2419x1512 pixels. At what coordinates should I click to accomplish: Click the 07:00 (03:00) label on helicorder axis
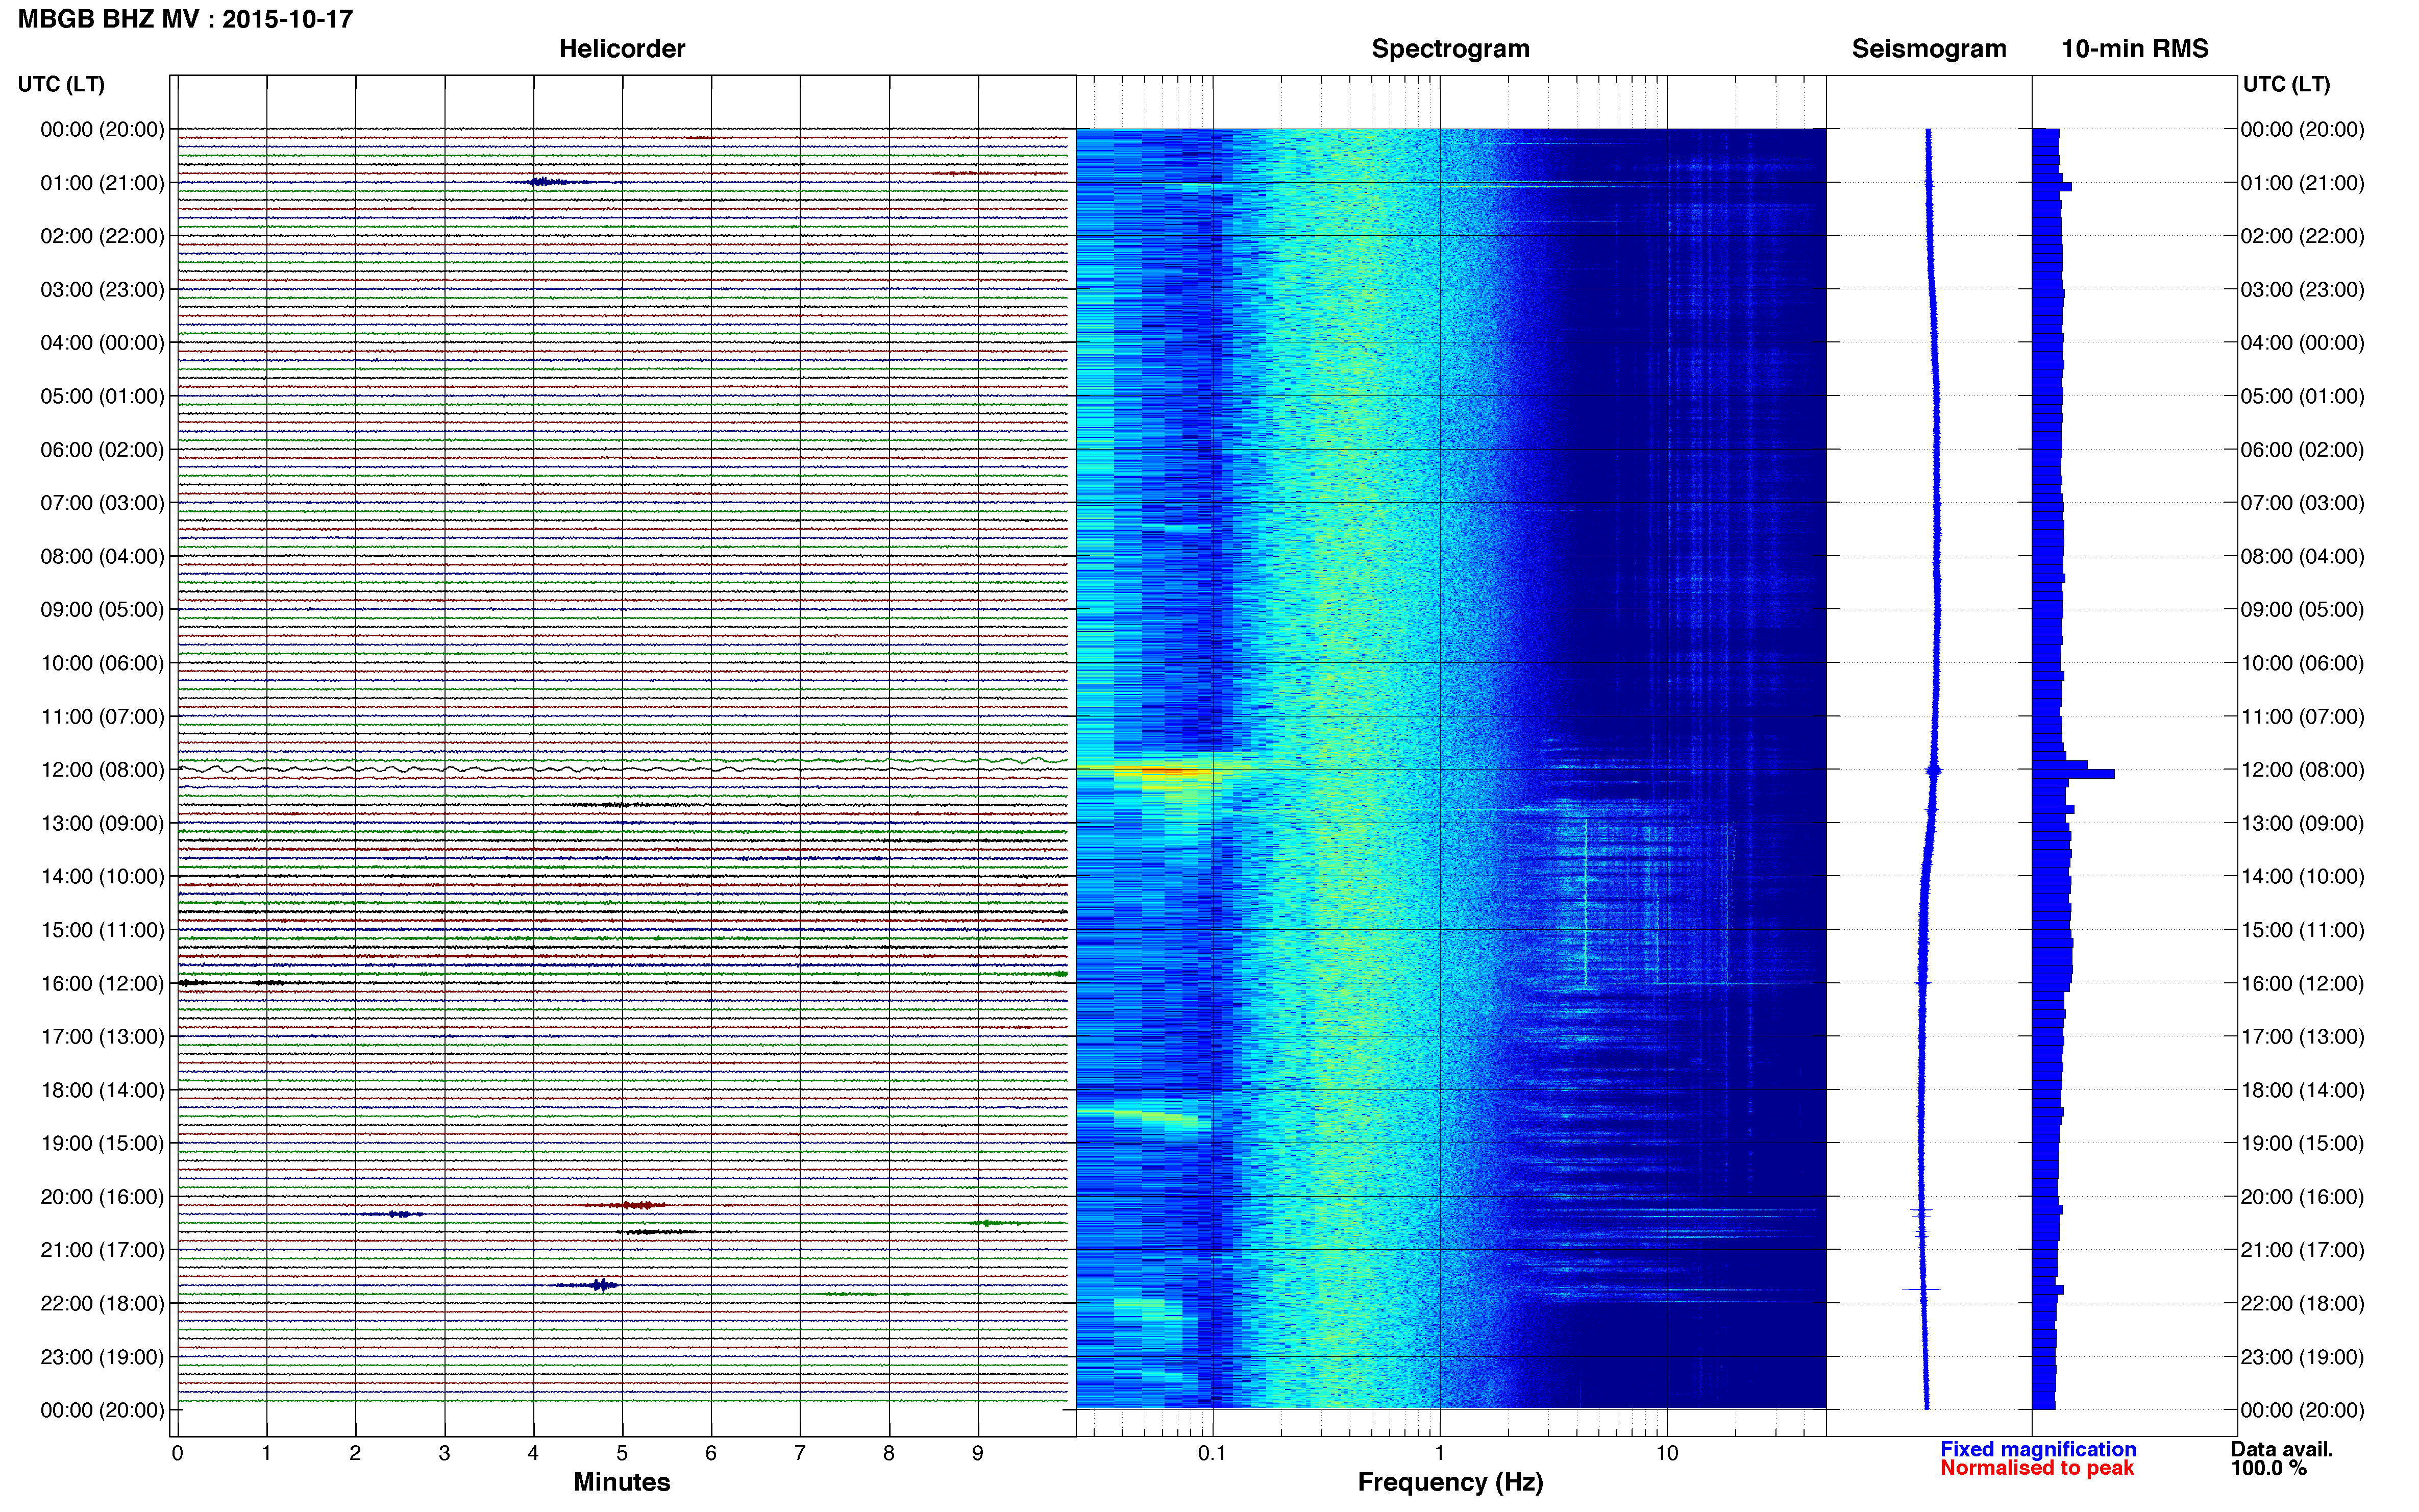[x=102, y=503]
